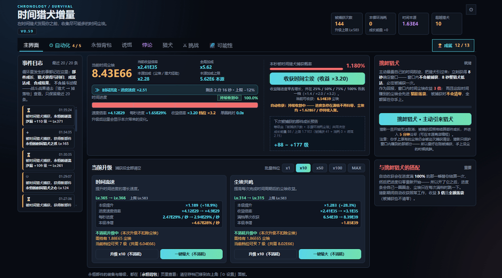Select batch size x1
502x278 pixels.
(x=288, y=168)
